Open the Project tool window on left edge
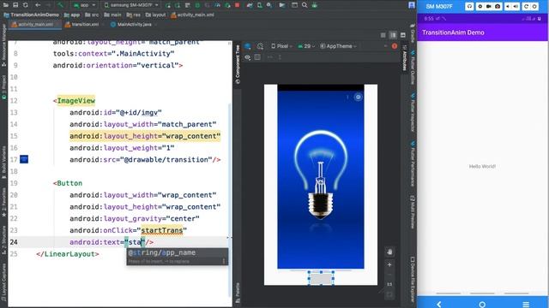The height and width of the screenshot is (308, 549). (3, 87)
